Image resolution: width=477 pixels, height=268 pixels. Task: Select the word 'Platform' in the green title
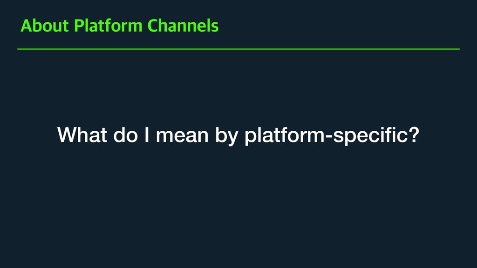click(108, 26)
